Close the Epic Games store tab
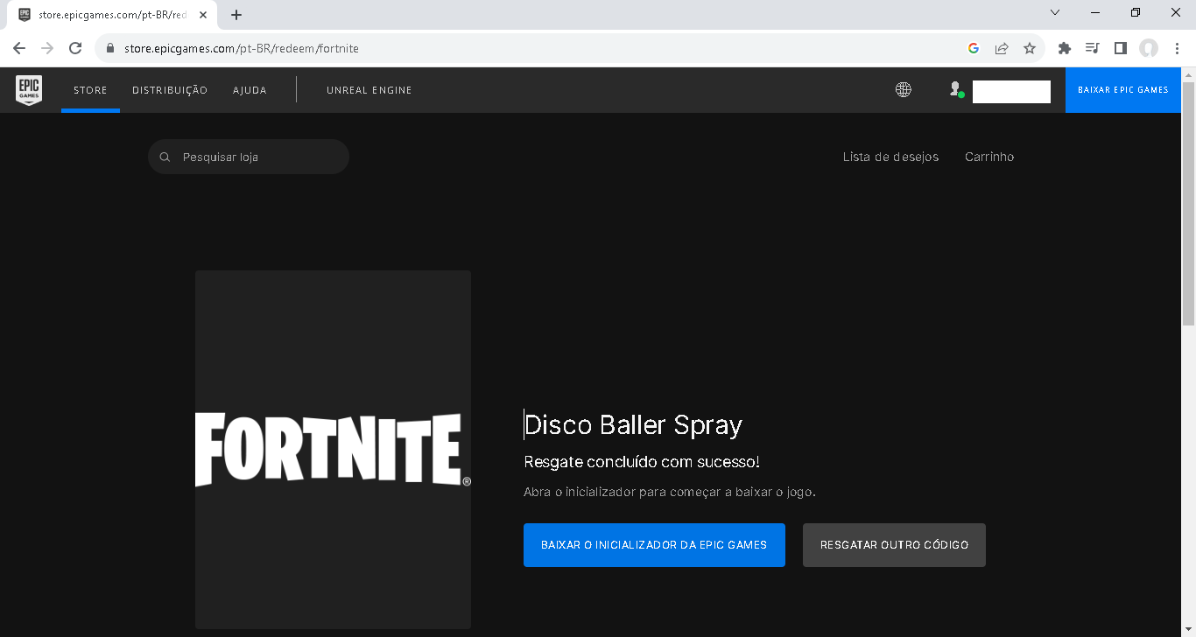The width and height of the screenshot is (1196, 637). [203, 15]
